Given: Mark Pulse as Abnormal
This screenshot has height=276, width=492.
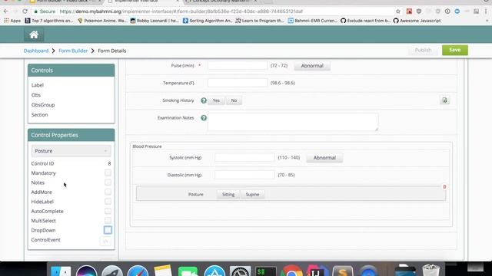Looking at the screenshot, I should pos(312,66).
